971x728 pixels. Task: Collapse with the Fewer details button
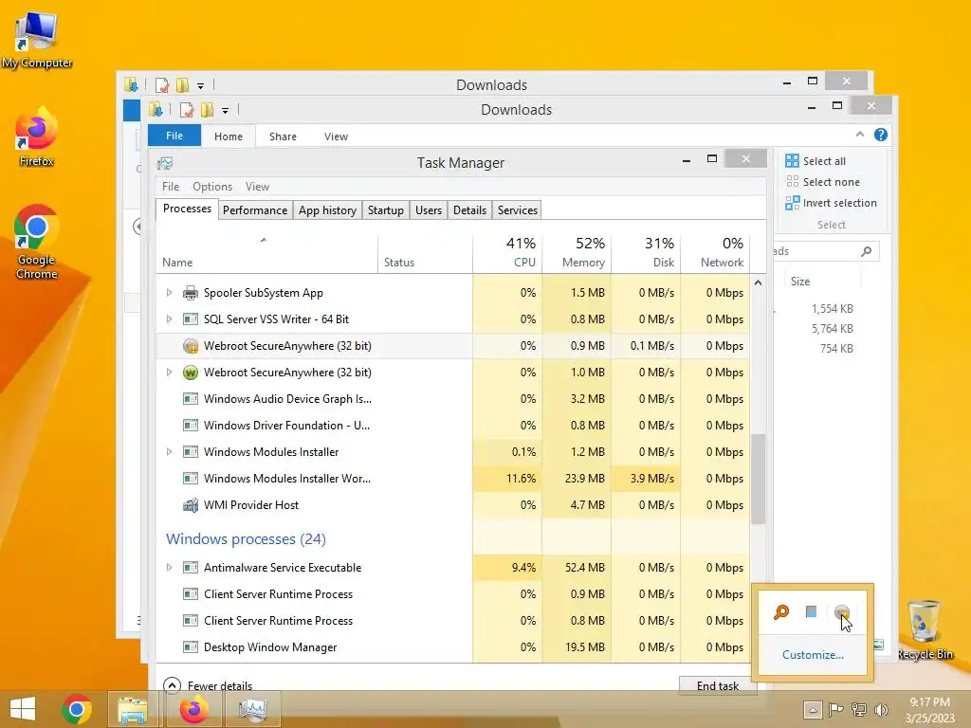coord(208,684)
